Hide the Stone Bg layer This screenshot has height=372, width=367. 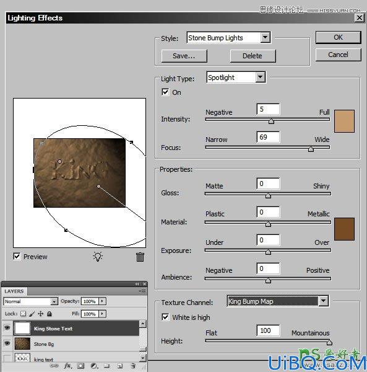coord(7,343)
